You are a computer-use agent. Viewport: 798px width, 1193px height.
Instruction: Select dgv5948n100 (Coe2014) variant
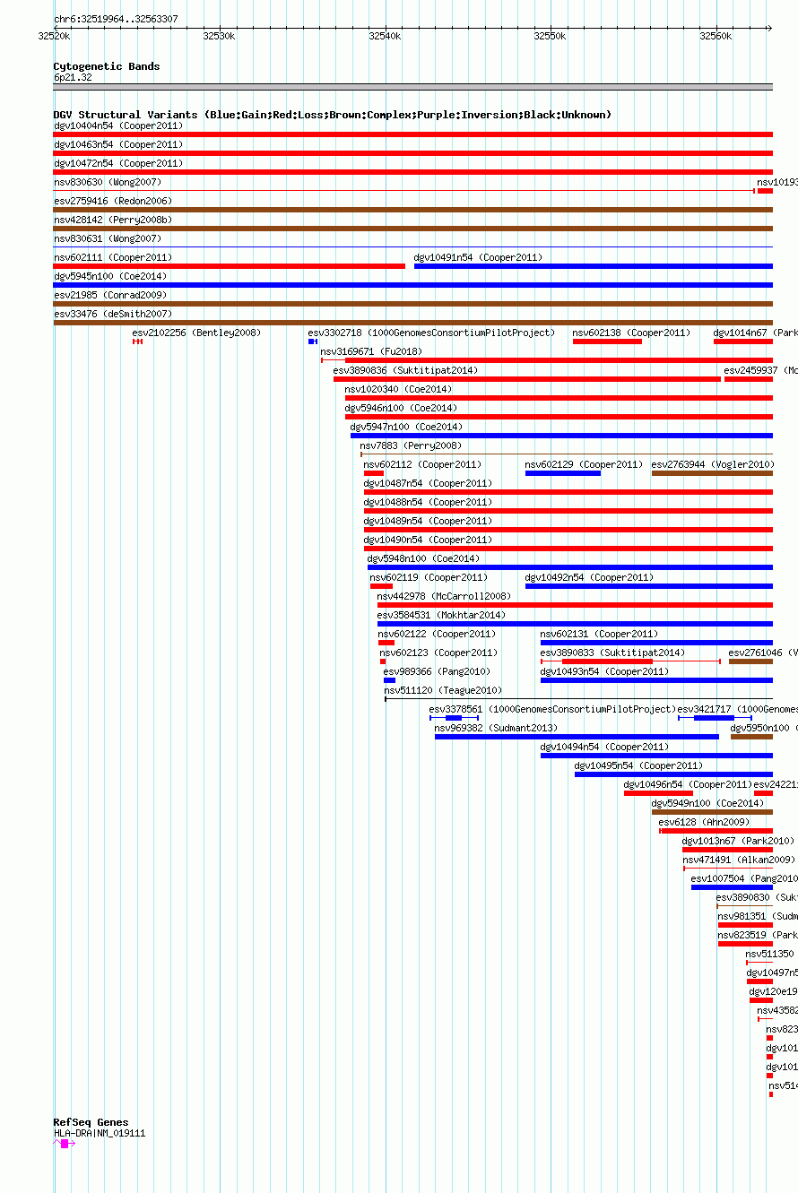click(570, 567)
